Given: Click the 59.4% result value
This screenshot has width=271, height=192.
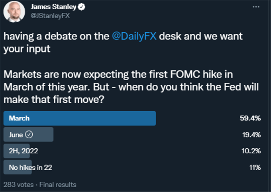Looking at the screenshot, I should coord(250,118).
